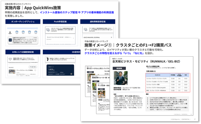
Task: Click the store photo thumbnail for アシックスウォーキング
Action: click(x=12, y=72)
